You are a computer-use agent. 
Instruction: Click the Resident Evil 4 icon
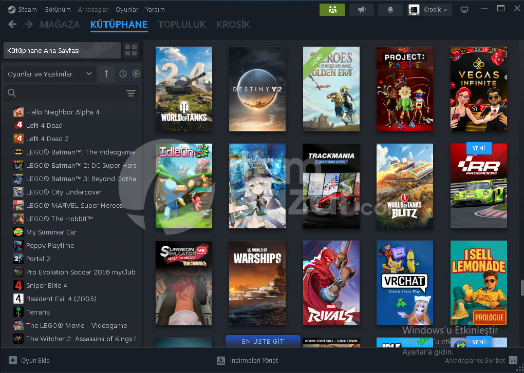point(18,299)
